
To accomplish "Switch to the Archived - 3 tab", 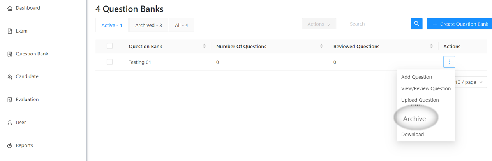I will (x=148, y=25).
